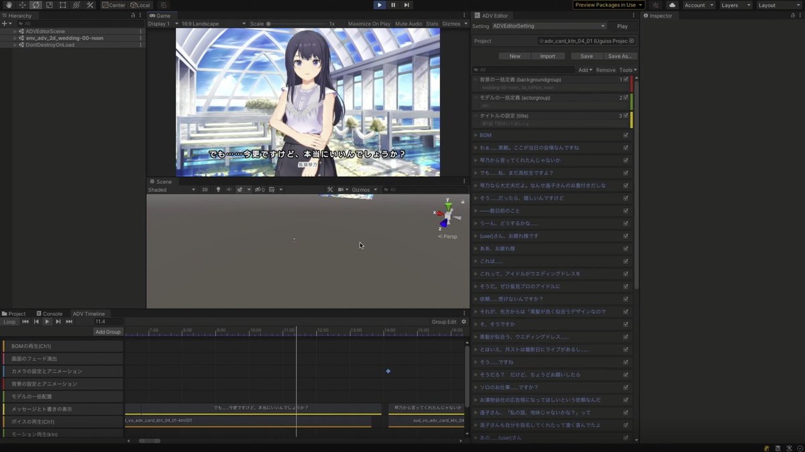Step to previous frame in ADV Timeline
This screenshot has height=452, width=805.
pos(37,322)
